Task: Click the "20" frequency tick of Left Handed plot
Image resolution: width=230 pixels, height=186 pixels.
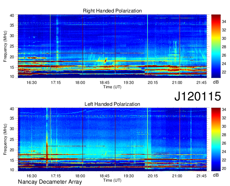Action: (12, 150)
